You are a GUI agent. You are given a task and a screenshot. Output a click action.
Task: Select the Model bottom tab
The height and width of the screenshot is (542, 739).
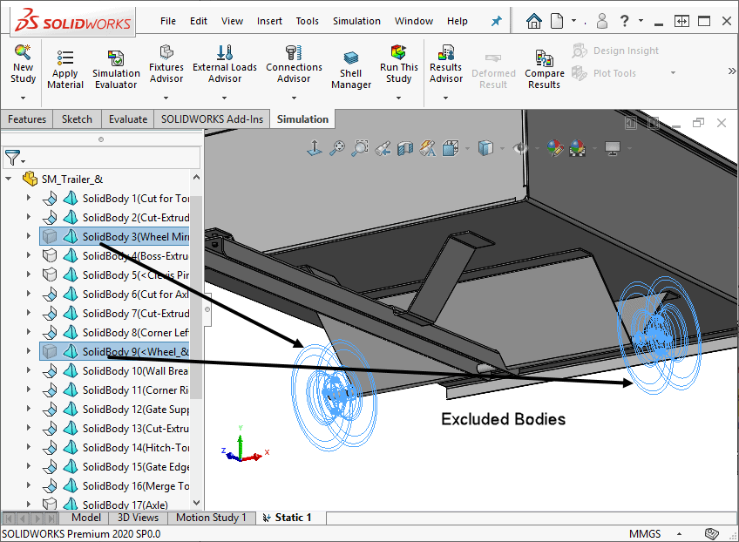pos(85,518)
